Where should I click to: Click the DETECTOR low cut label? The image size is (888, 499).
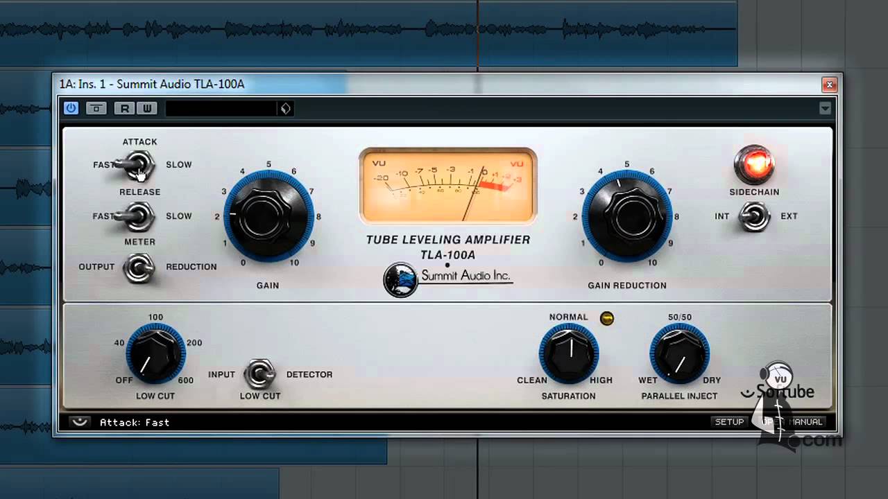coord(309,374)
